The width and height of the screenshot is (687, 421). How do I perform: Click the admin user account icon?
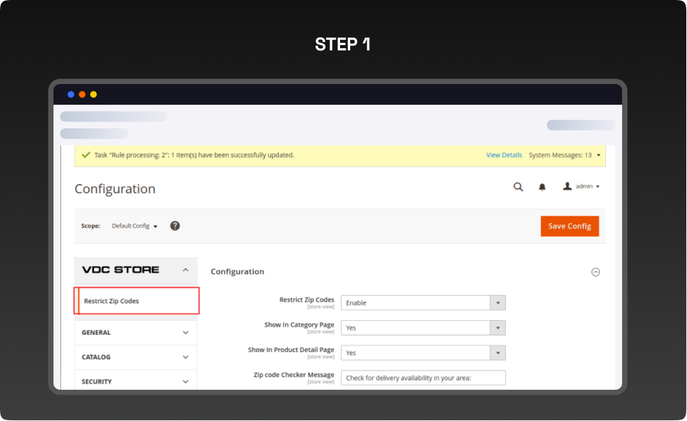[567, 186]
